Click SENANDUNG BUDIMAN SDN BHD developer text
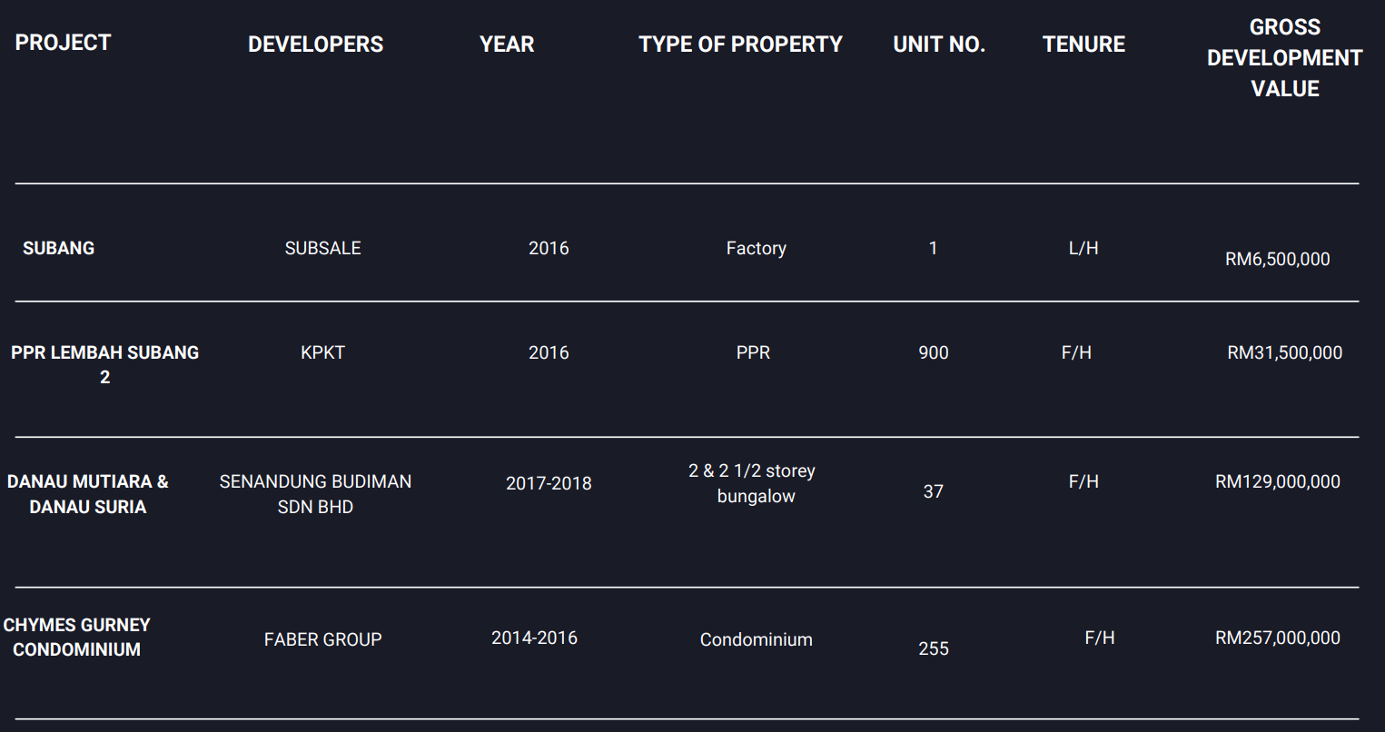Viewport: 1385px width, 732px height. (315, 494)
